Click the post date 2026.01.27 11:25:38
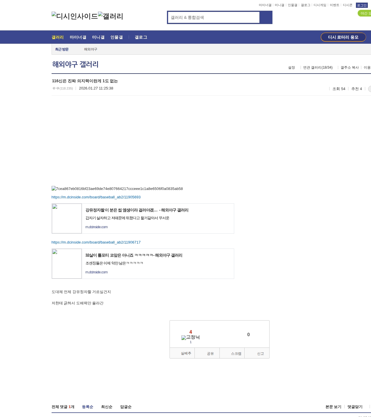The image size is (371, 417). (96, 88)
